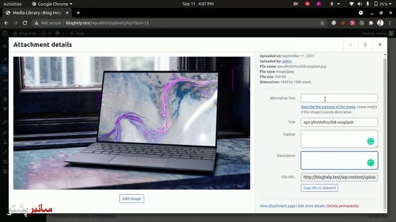
Task: Click the Delete permanently link
Action: (x=343, y=206)
